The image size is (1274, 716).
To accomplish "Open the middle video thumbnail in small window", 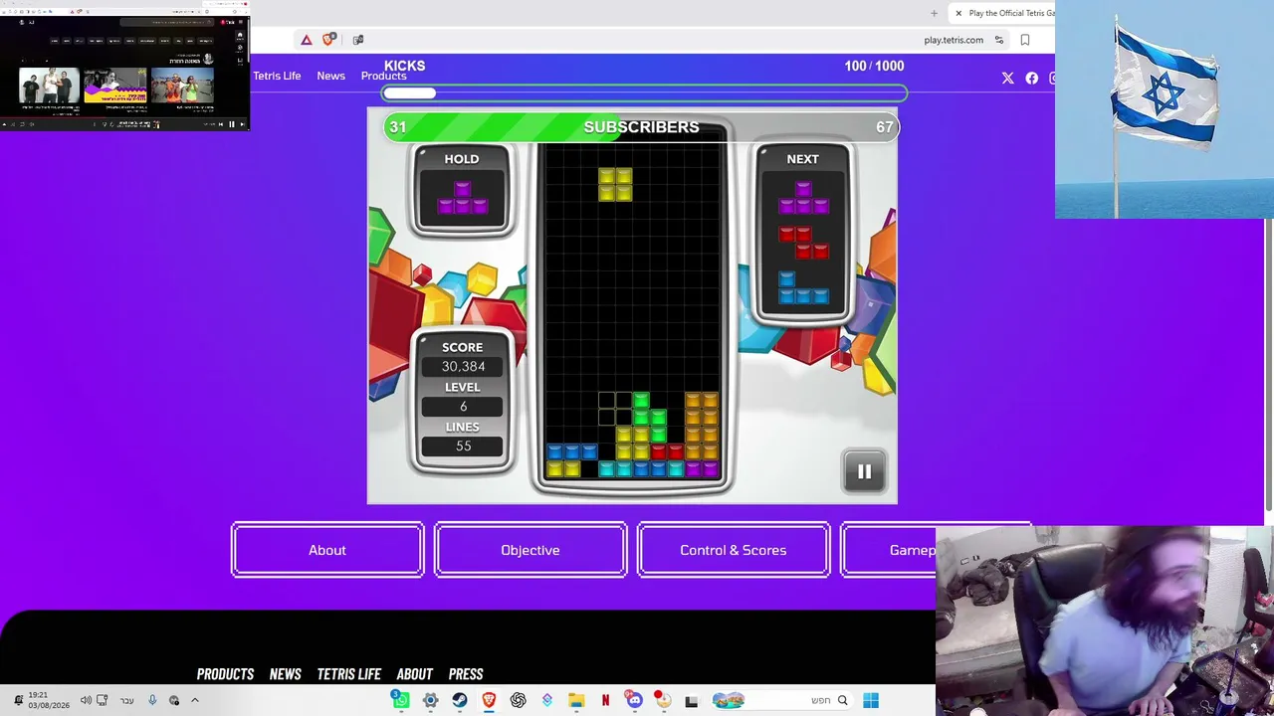I will coord(114,86).
